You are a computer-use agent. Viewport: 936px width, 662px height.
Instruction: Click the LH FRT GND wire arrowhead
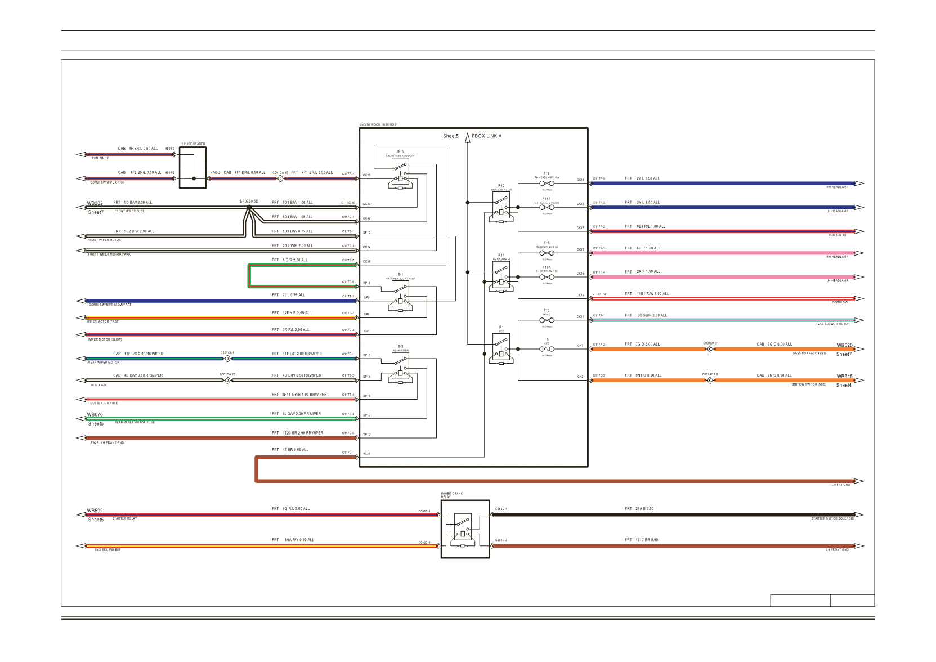tap(859, 481)
